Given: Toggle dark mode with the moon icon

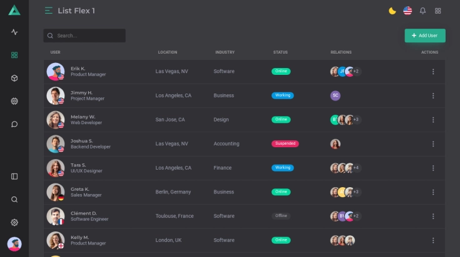Looking at the screenshot, I should 392,11.
